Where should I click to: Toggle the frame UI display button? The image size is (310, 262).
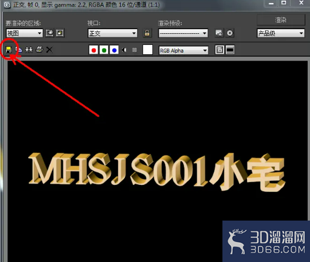(230, 50)
